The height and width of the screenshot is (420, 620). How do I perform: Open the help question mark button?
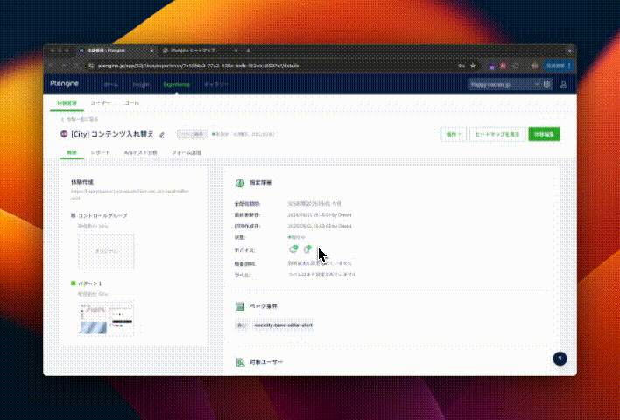[560, 359]
